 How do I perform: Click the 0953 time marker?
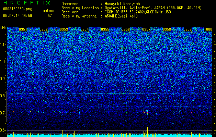pyautogui.click(x=64, y=29)
